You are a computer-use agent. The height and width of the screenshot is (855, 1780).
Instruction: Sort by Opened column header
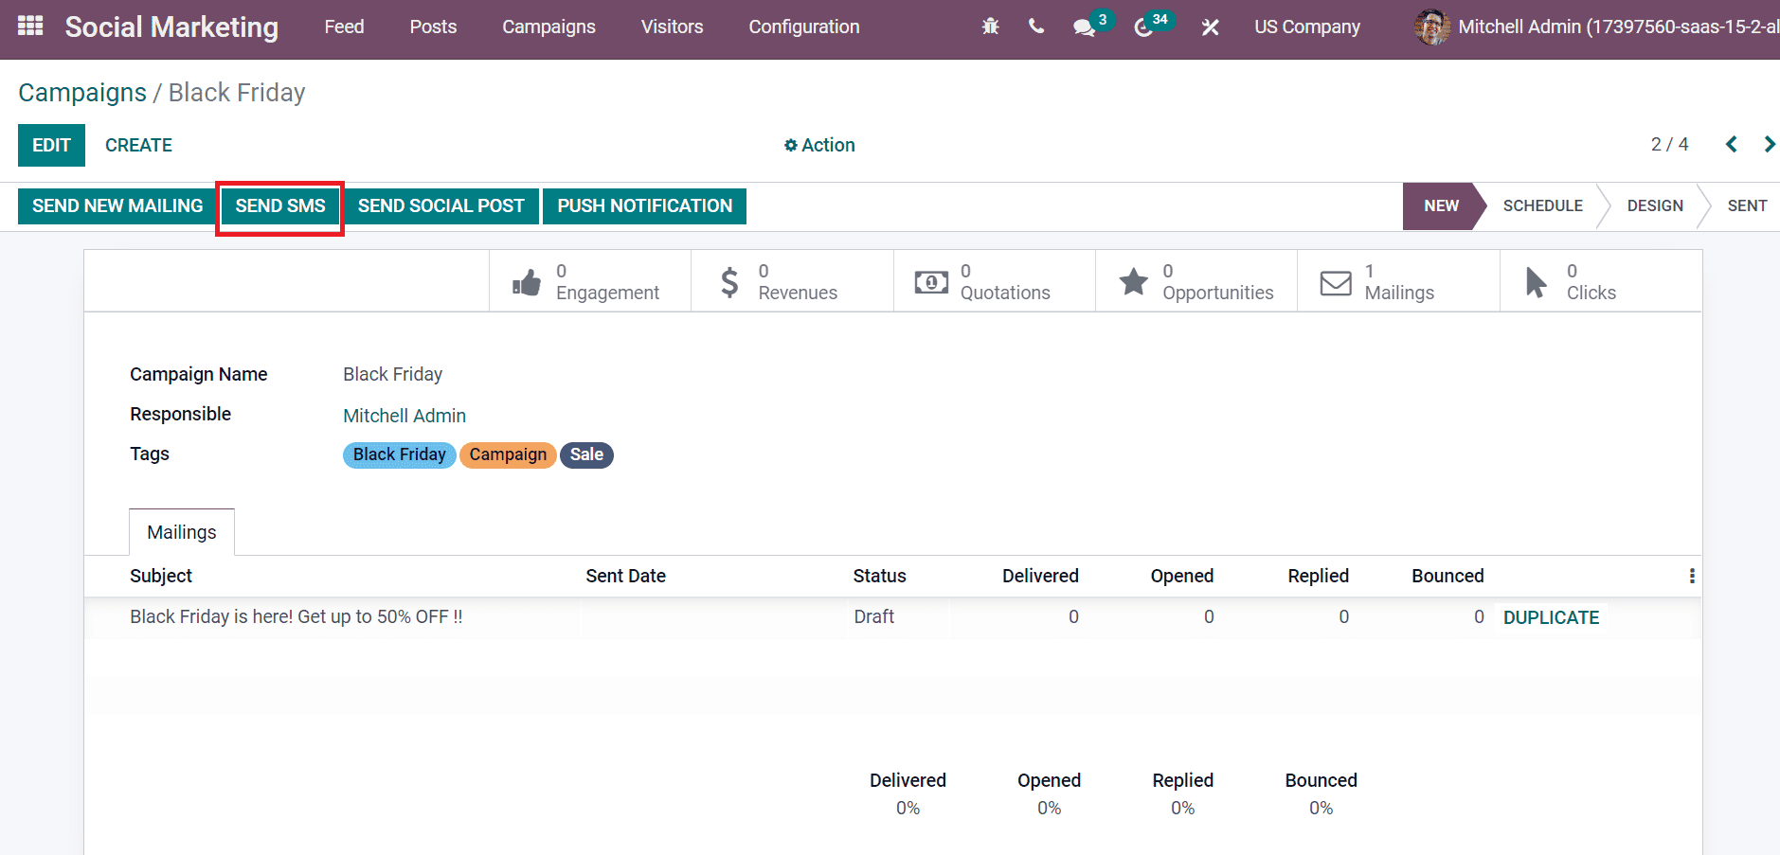coord(1181,576)
